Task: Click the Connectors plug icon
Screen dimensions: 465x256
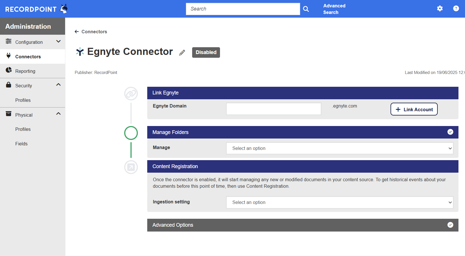Action: [9, 56]
